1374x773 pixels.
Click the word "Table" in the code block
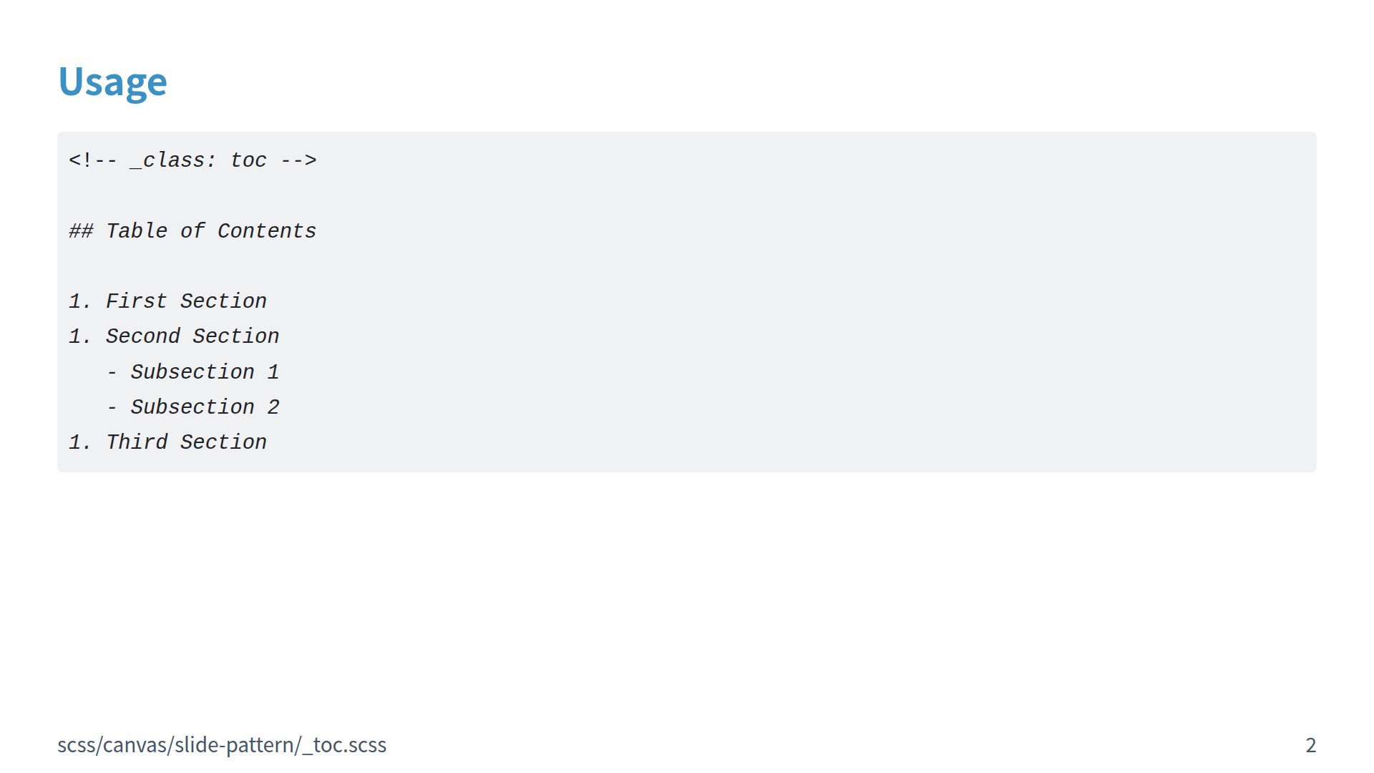tap(137, 231)
